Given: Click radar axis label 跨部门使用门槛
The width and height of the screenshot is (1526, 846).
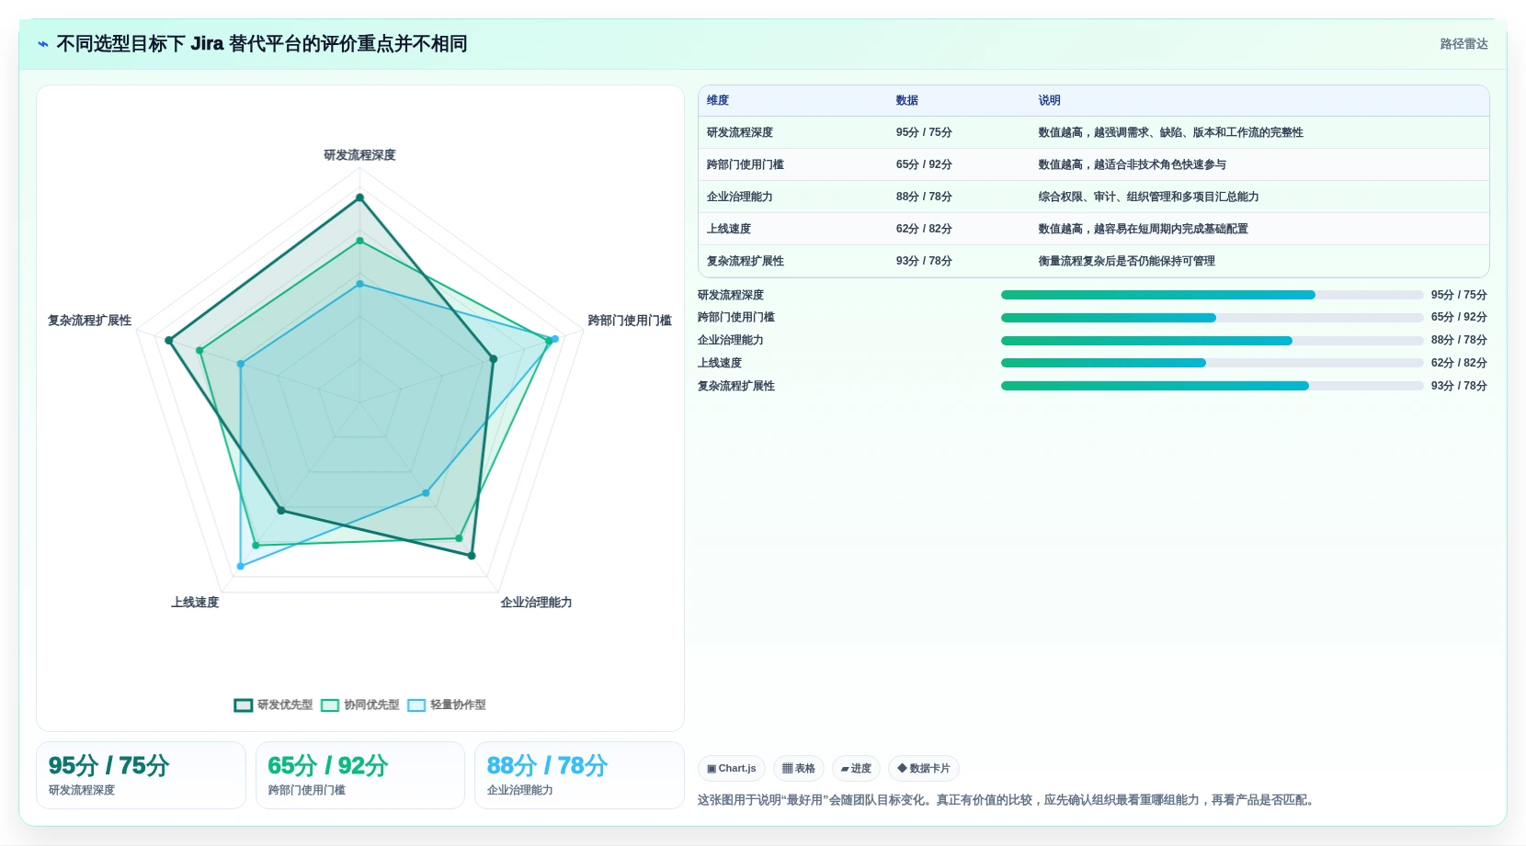Looking at the screenshot, I should click(x=630, y=321).
